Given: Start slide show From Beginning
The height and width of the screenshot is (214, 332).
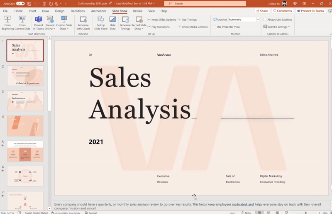Looking at the screenshot, I should tap(7, 22).
